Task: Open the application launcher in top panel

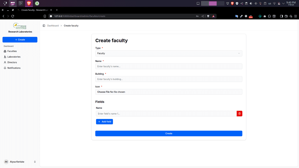Action: pos(5,3)
